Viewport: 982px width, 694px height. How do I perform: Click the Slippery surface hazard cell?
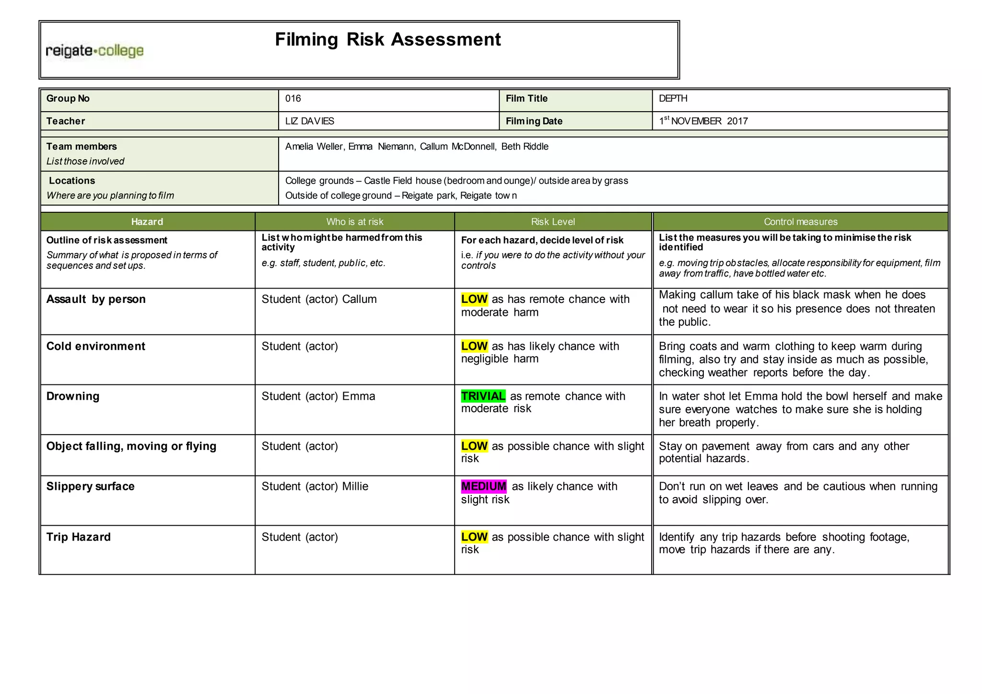click(x=90, y=486)
